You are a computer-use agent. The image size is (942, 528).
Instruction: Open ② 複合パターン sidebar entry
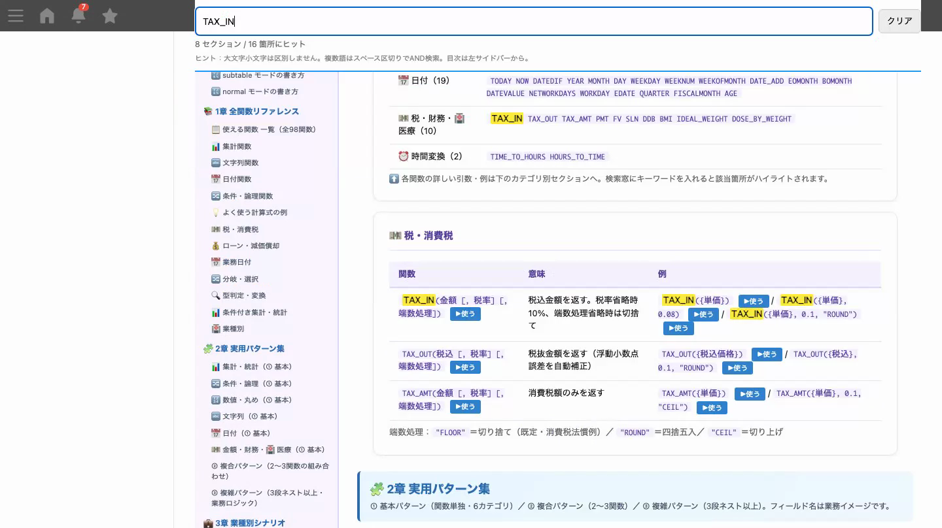pyautogui.click(x=270, y=471)
